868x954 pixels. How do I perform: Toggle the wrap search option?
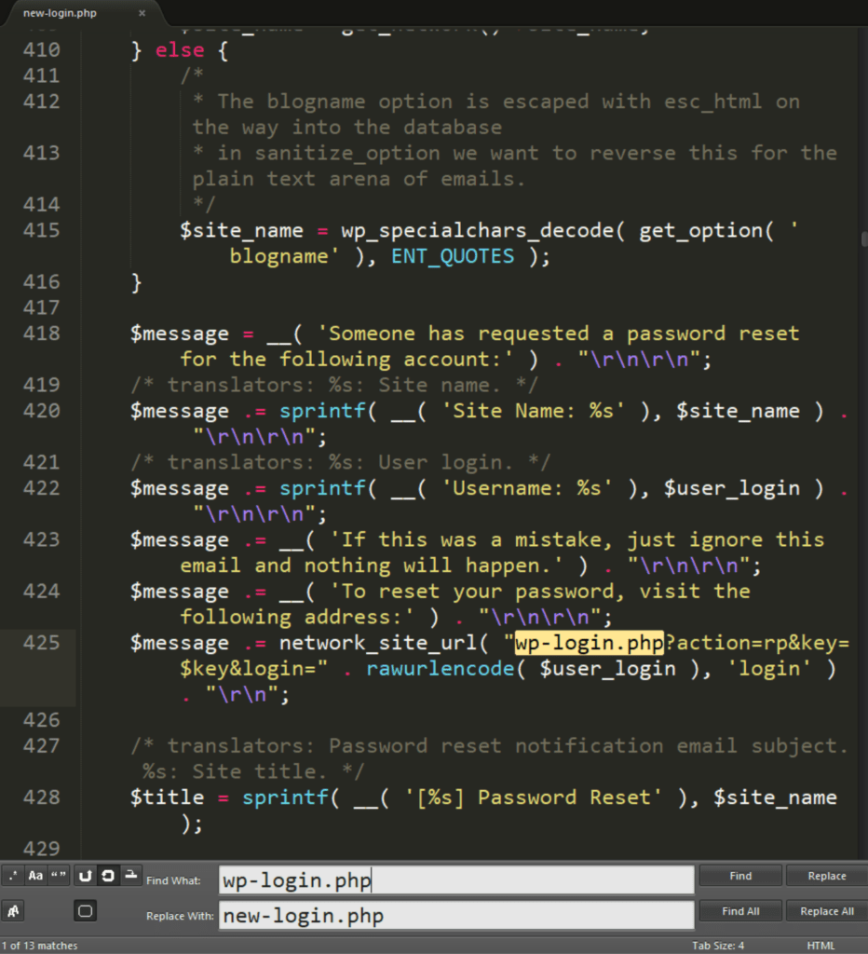pos(86,876)
